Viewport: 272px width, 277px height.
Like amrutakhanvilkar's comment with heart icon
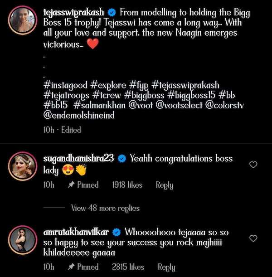click(x=253, y=238)
